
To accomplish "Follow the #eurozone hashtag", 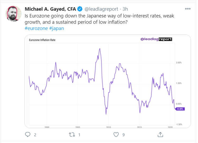I will click(x=36, y=28).
